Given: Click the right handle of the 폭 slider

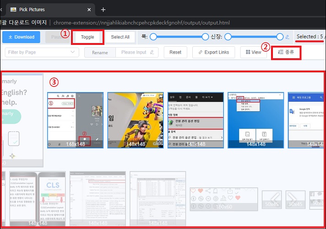Looking at the screenshot, I should click(x=205, y=37).
